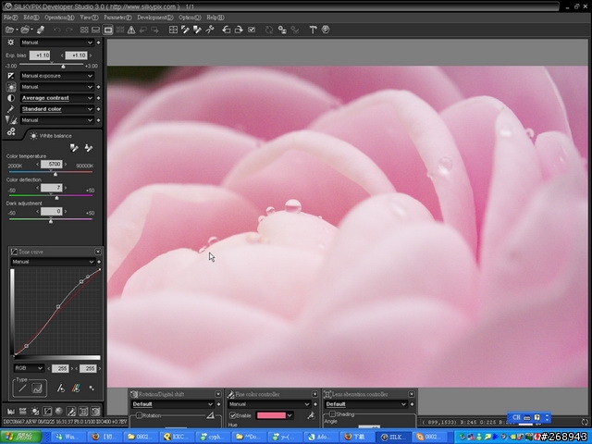This screenshot has height=444, width=592.
Task: Click the contrast half-circle icon
Action: click(11, 98)
